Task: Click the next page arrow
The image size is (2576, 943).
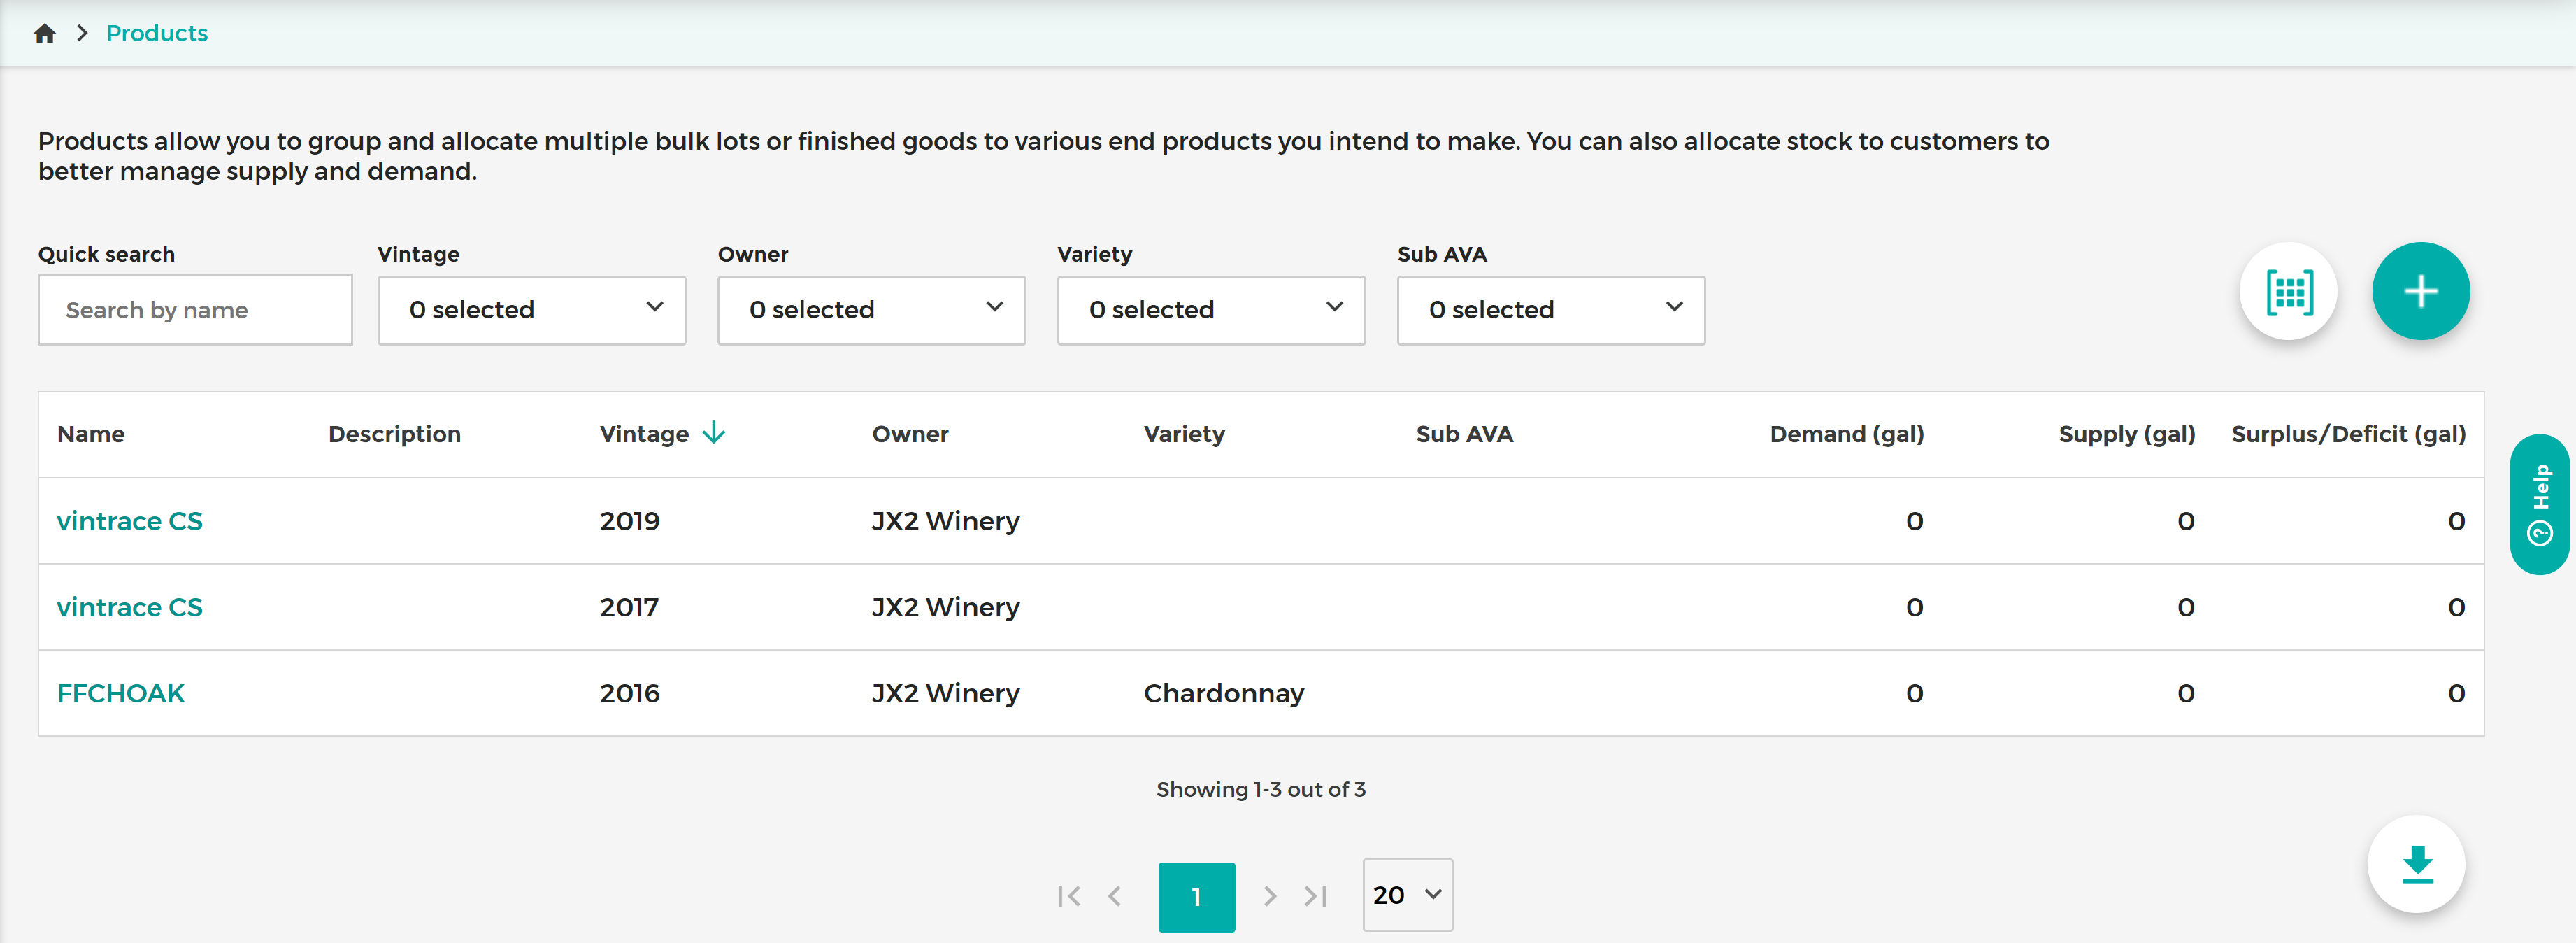Action: (1271, 896)
